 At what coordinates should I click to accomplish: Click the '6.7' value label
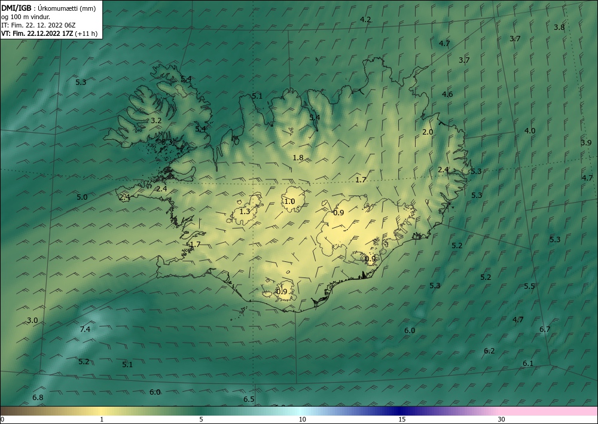[x=545, y=329]
